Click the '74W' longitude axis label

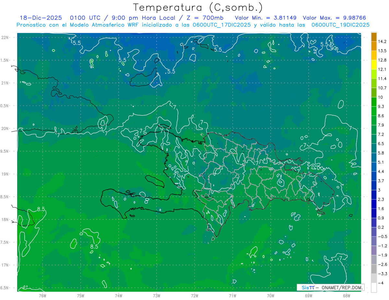[119, 295]
